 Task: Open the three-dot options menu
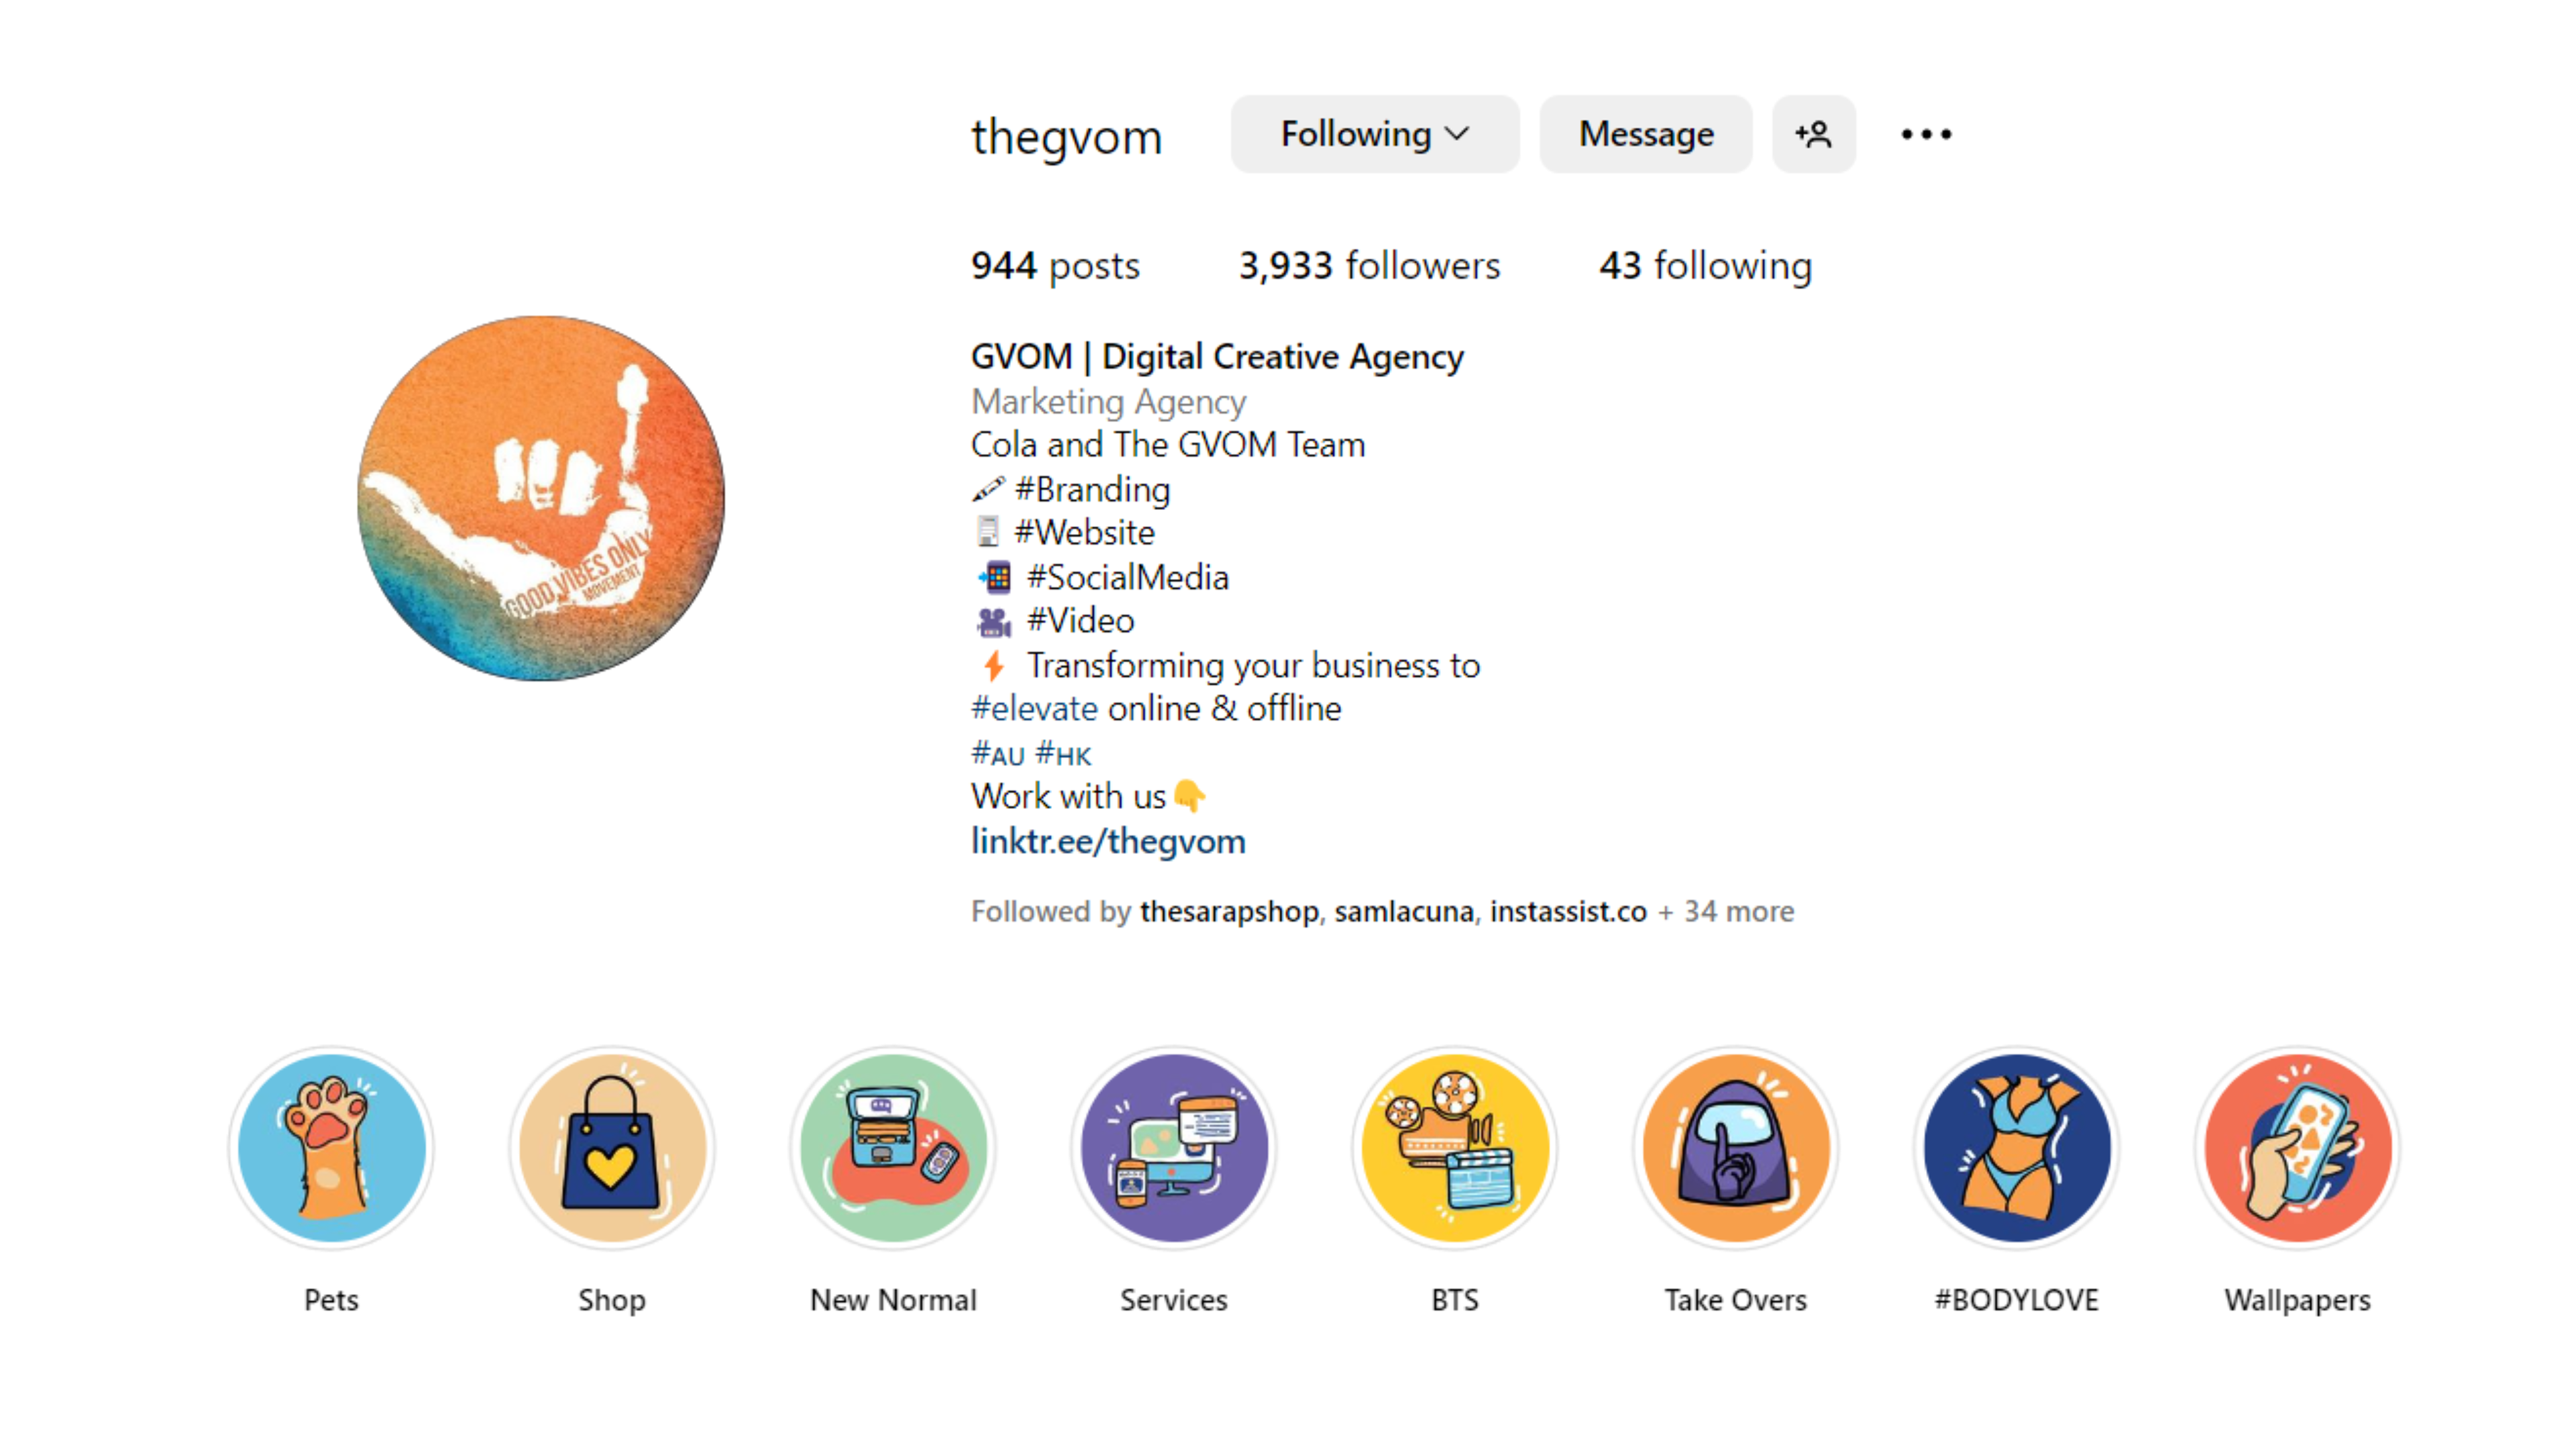(1926, 134)
